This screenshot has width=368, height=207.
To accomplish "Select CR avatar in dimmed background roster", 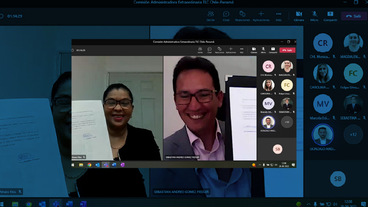I will tap(323, 43).
